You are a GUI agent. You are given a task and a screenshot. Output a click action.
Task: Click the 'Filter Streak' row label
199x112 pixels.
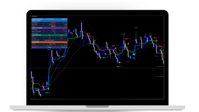34,30
